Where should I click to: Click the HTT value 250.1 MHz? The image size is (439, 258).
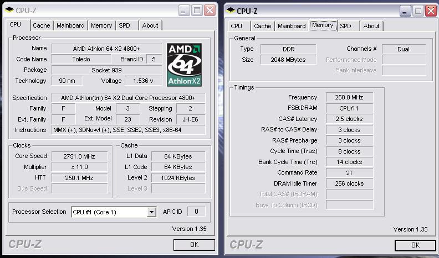pos(79,178)
